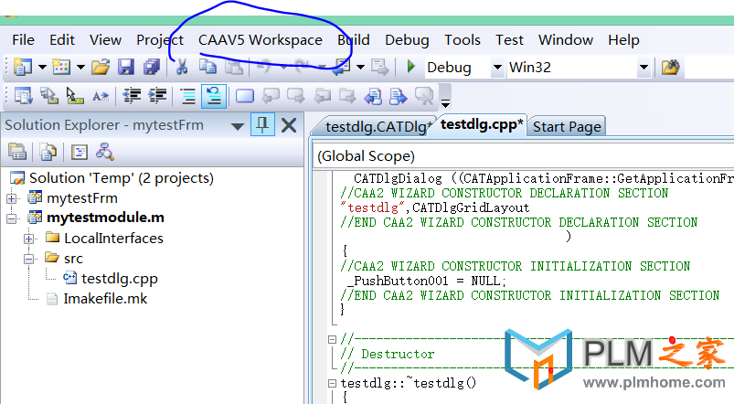Click the Cut scissors icon
734x404 pixels.
(x=182, y=67)
